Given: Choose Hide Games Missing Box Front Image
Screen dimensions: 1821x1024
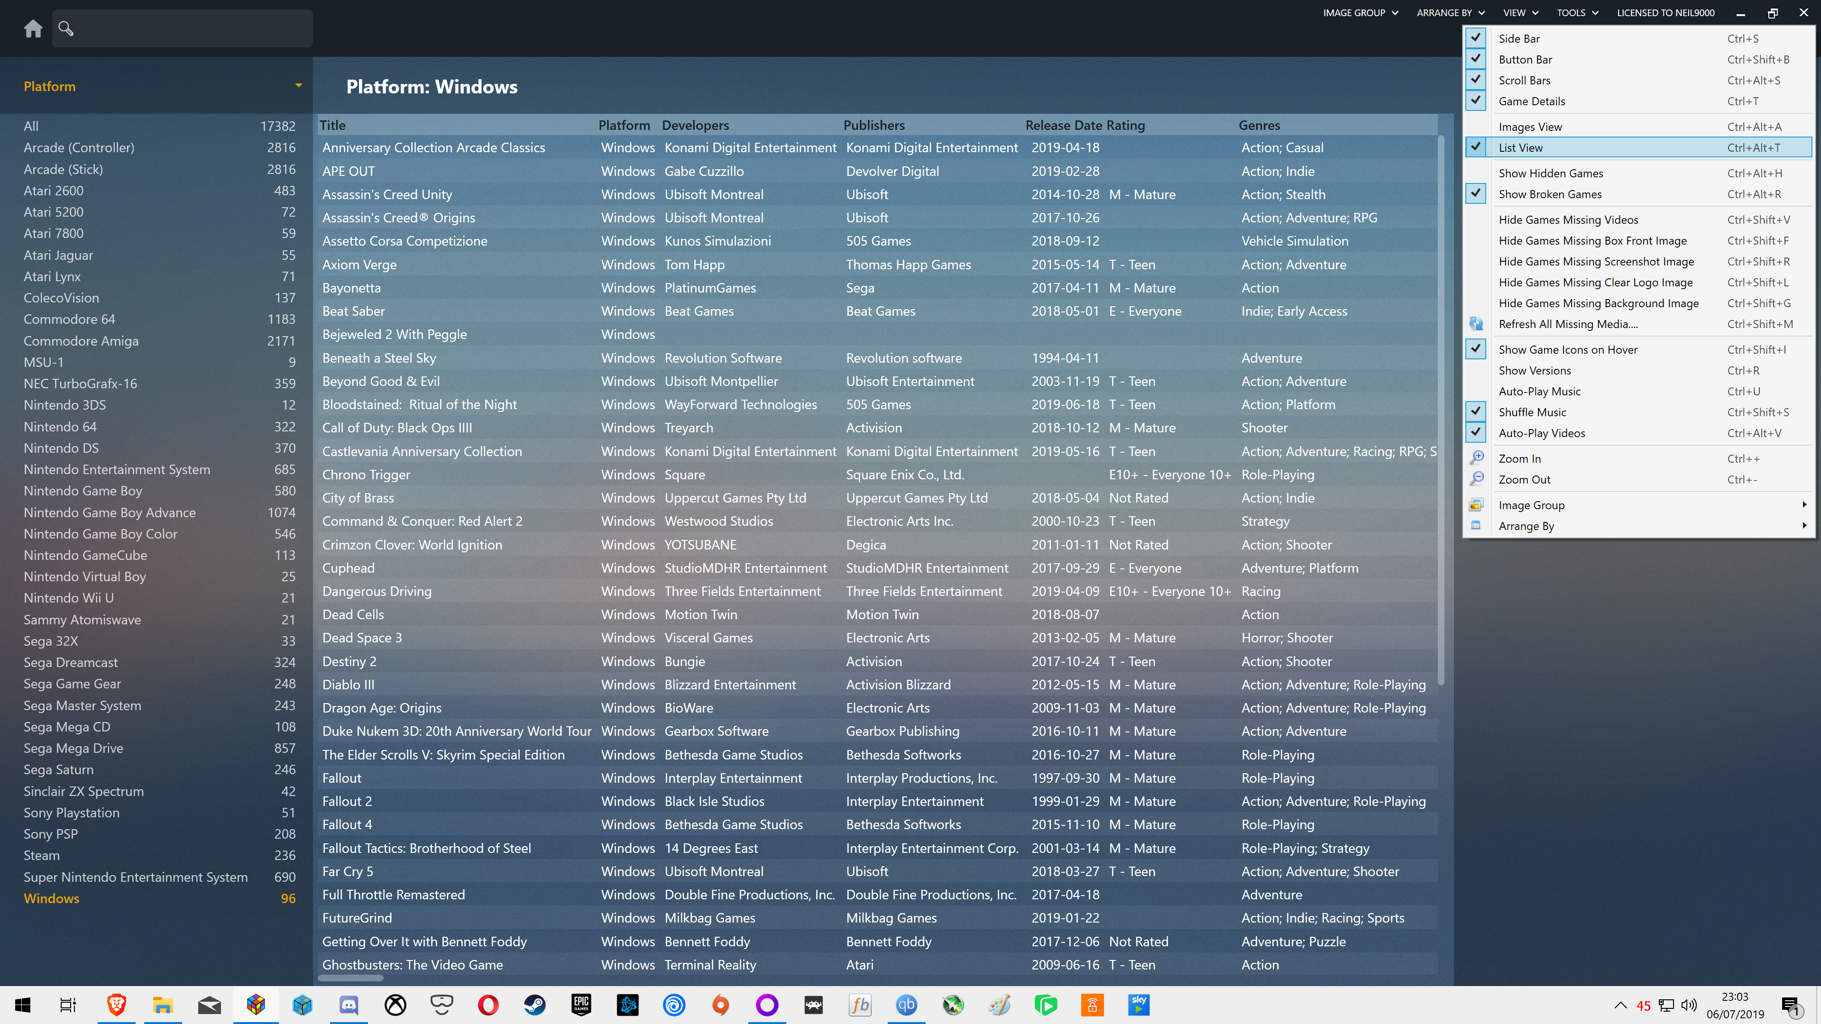Looking at the screenshot, I should (x=1638, y=240).
